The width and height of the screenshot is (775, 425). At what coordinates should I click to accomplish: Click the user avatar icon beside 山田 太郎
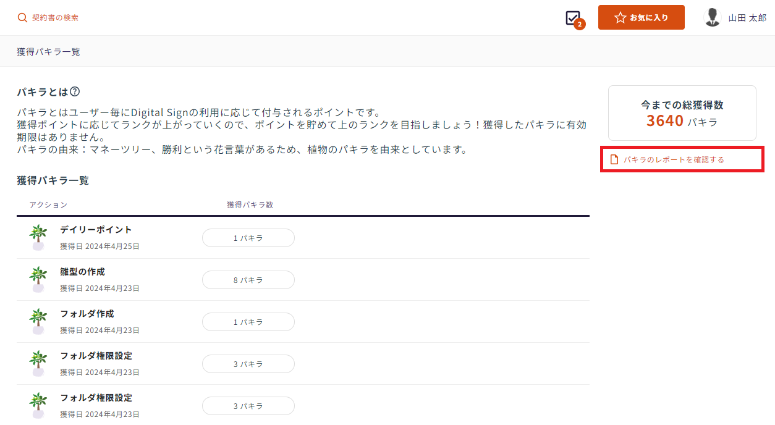(x=713, y=17)
